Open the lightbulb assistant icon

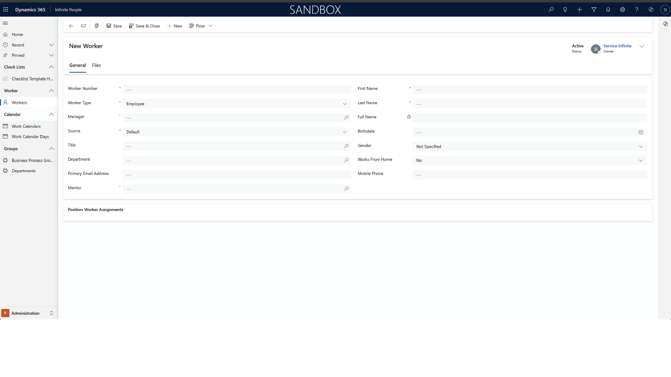(565, 9)
